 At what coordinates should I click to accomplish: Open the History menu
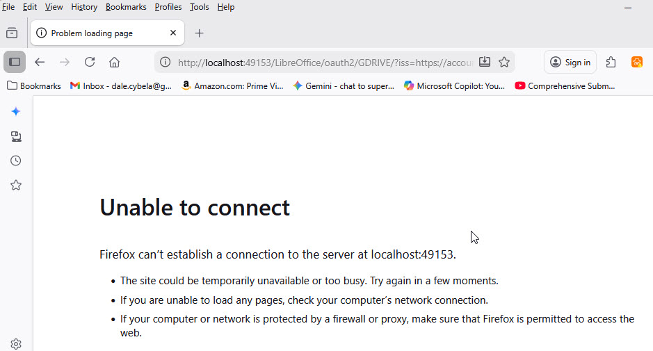pyautogui.click(x=84, y=7)
